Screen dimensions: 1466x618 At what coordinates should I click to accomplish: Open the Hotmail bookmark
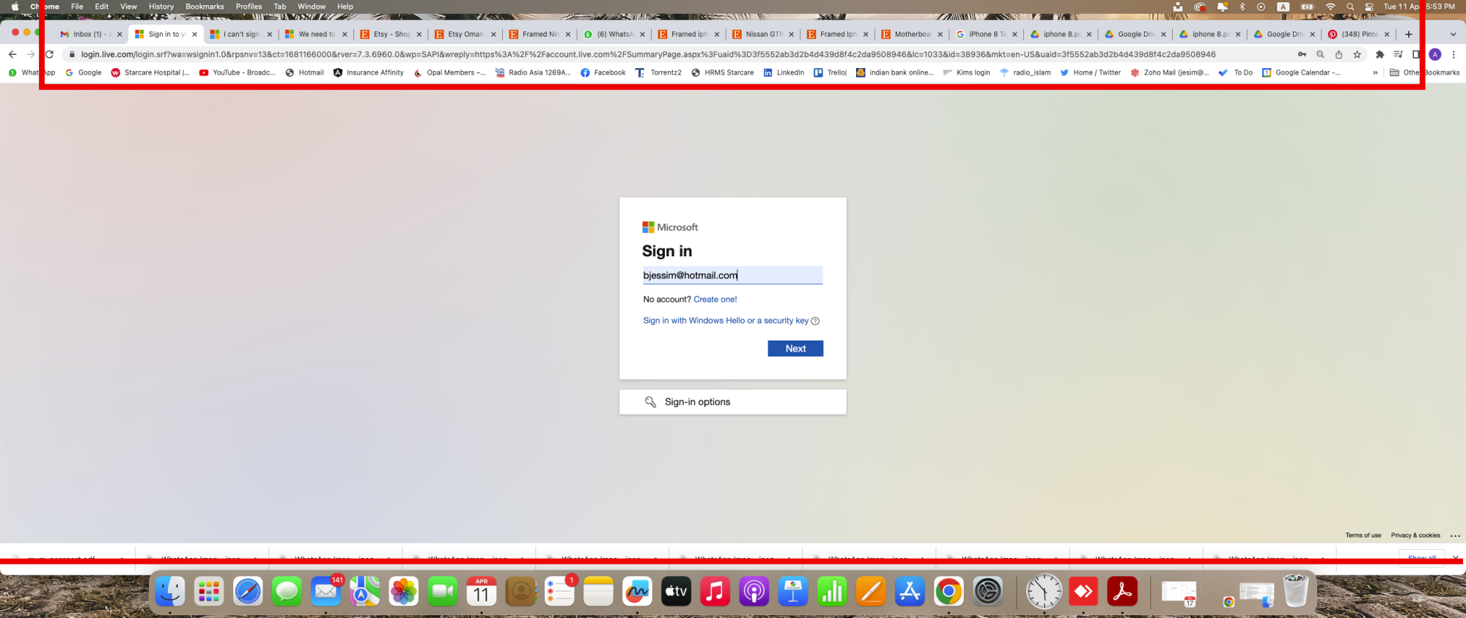[305, 72]
